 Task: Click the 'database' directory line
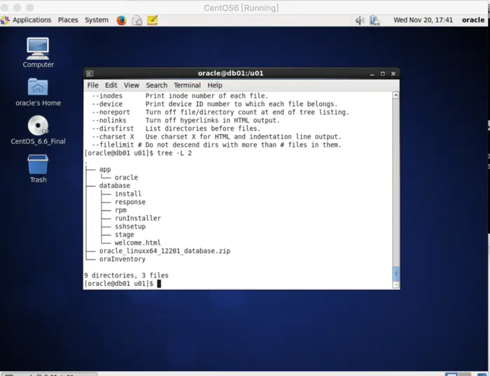[115, 186]
